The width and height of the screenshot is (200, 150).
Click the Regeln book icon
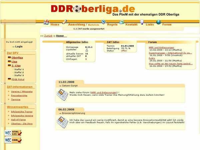click(x=104, y=22)
